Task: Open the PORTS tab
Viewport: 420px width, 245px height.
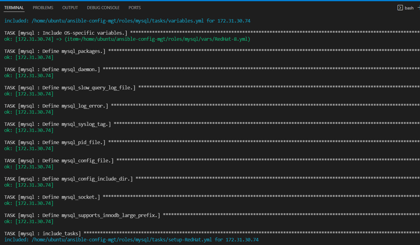Action: [135, 8]
